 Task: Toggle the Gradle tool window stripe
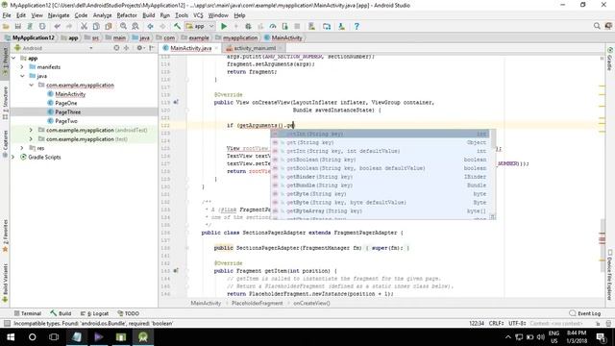pos(610,59)
